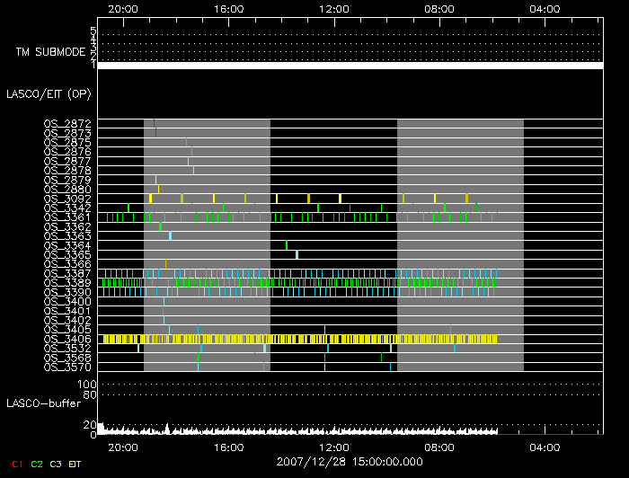
Task: Select the OS_2872 row label
Action: [67, 123]
